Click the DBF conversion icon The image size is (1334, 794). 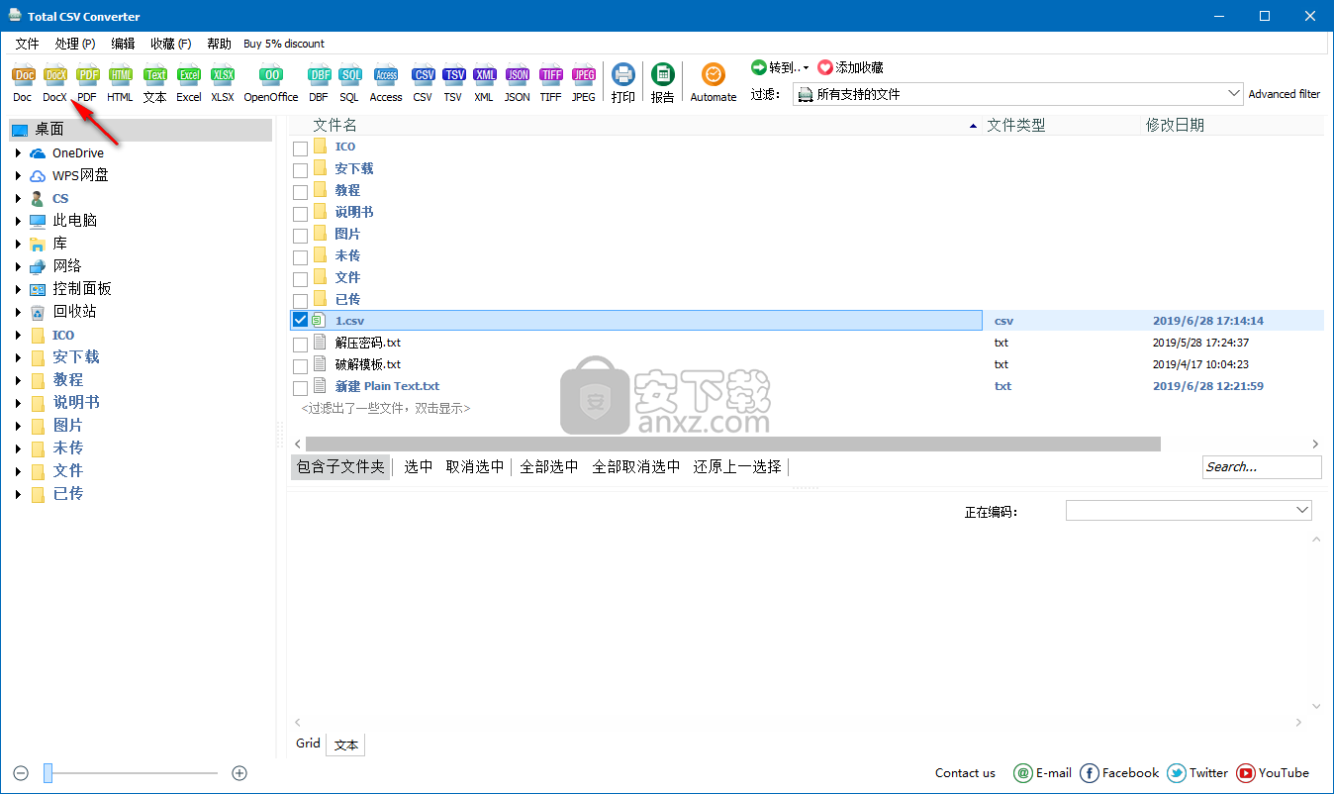(x=318, y=75)
